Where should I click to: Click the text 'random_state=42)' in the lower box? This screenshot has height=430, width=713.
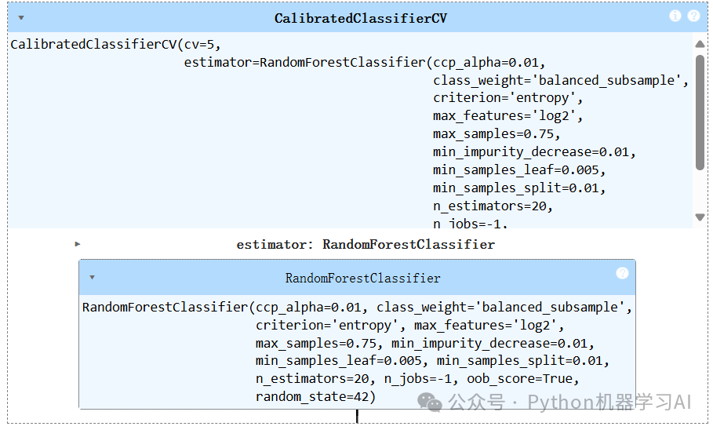pos(315,397)
